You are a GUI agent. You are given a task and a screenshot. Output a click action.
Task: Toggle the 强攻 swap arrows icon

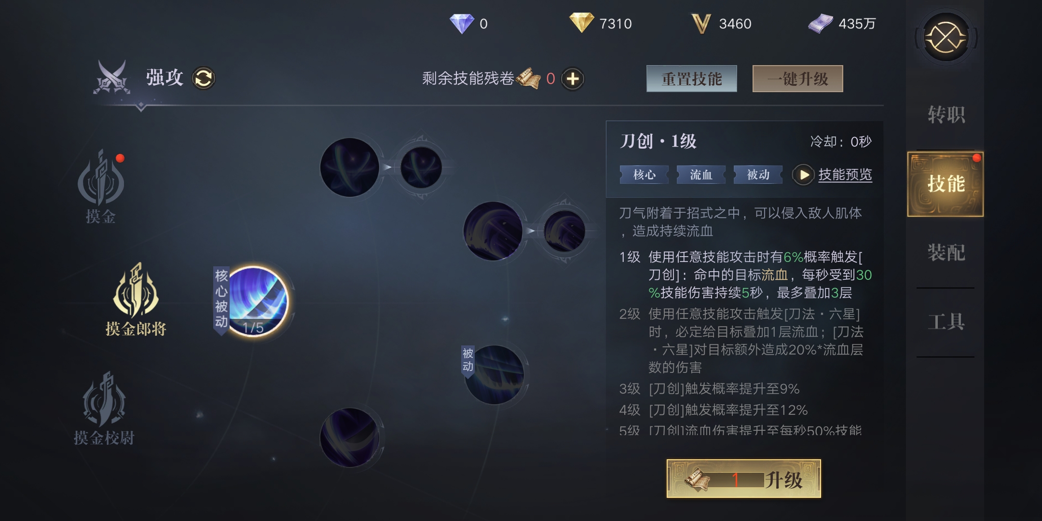pyautogui.click(x=204, y=78)
